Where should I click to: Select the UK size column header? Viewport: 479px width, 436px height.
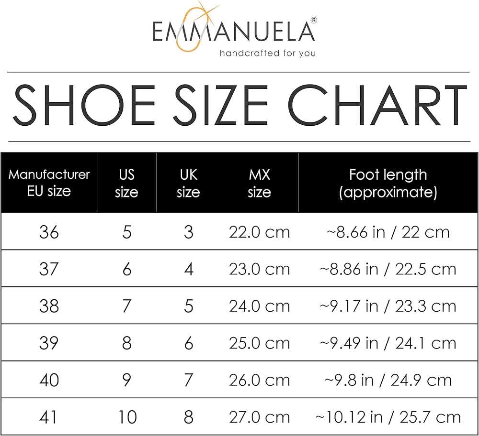pos(188,183)
